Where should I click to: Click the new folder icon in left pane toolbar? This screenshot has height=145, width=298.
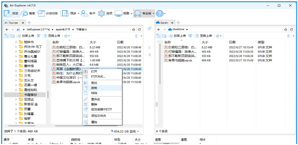(13, 36)
